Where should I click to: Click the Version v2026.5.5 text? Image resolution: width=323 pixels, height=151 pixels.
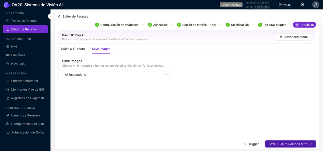257,2
